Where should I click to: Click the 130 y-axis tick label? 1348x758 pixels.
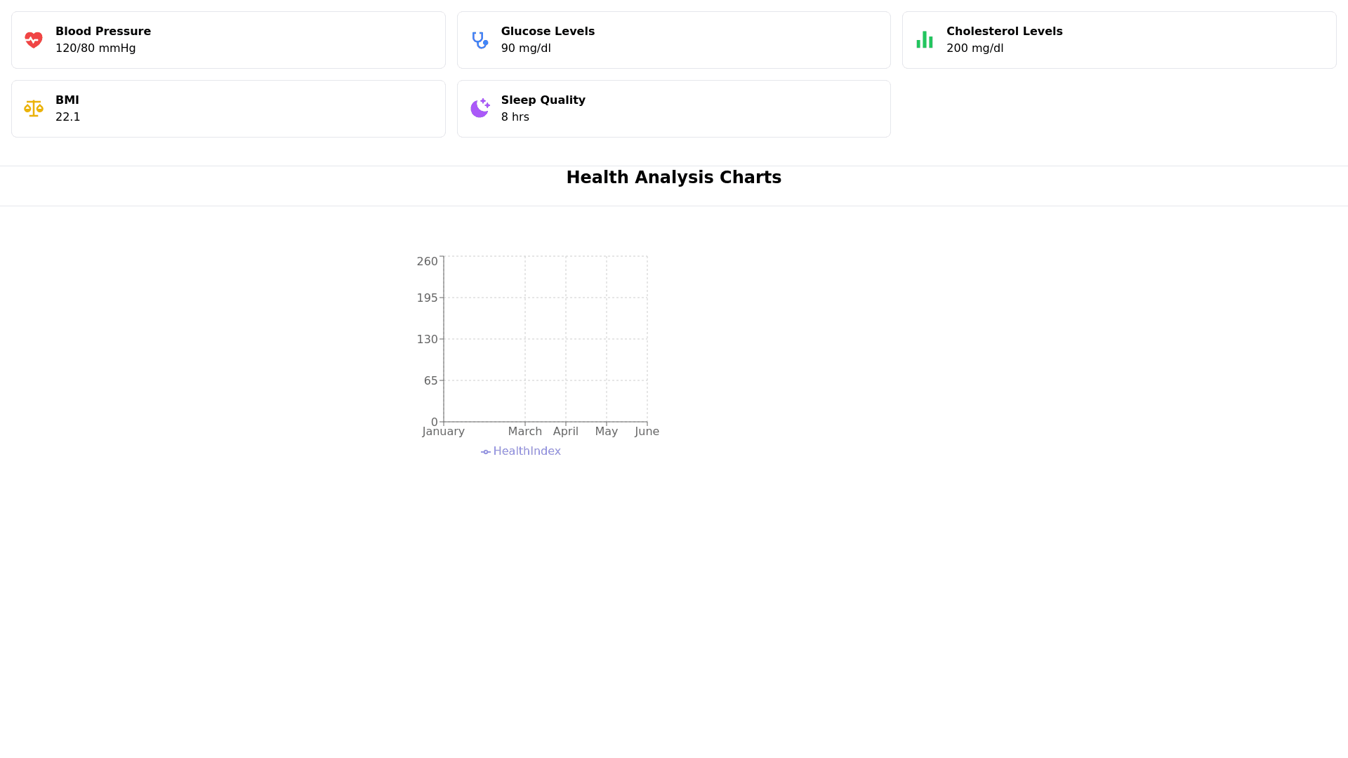[427, 340]
